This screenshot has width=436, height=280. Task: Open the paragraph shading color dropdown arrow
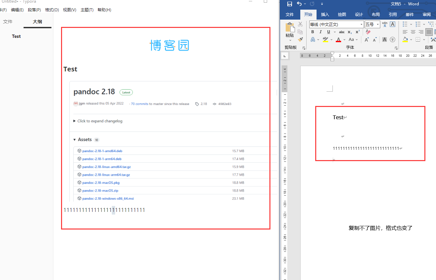411,40
